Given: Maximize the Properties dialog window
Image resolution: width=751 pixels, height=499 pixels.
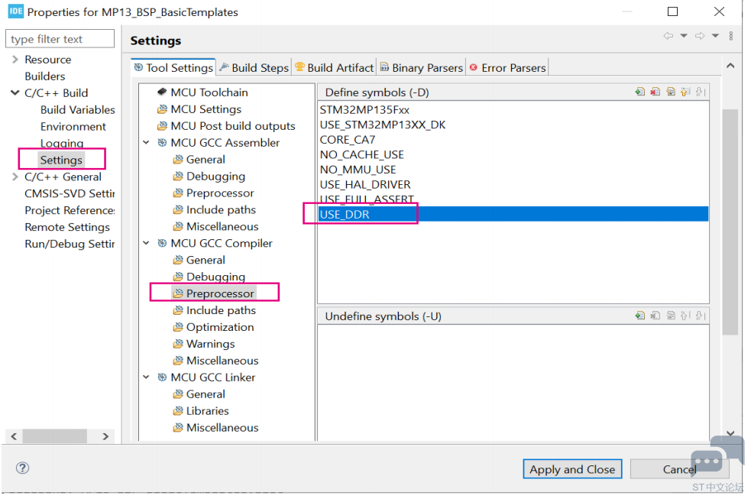Looking at the screenshot, I should coord(673,11).
